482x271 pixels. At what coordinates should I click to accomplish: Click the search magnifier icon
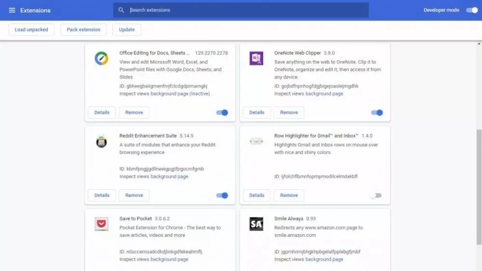tap(121, 10)
